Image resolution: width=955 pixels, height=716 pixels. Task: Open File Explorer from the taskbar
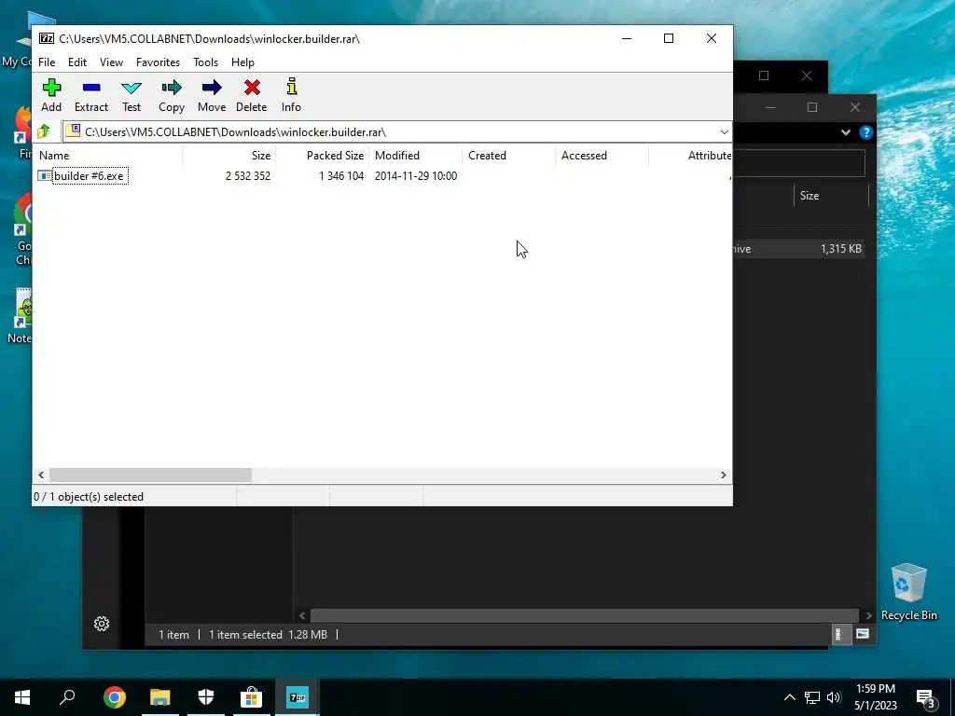[x=160, y=697]
